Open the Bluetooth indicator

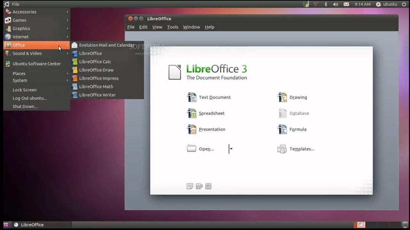click(326, 4)
